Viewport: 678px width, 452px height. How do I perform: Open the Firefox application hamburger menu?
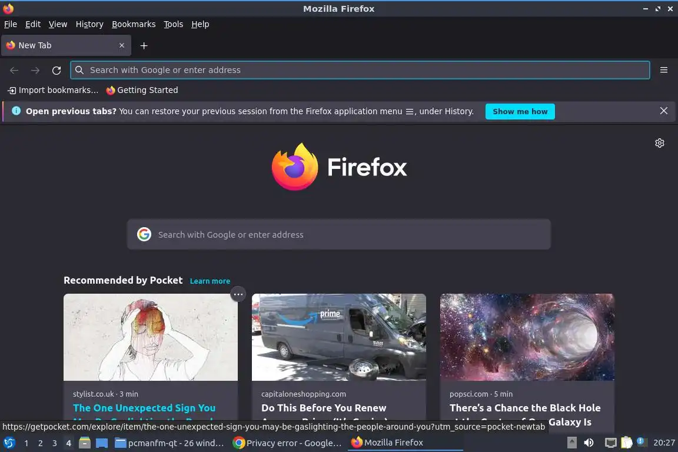point(664,70)
